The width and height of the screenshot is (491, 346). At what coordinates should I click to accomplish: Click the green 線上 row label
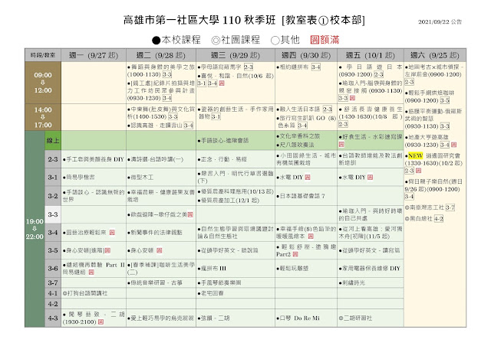(53, 141)
